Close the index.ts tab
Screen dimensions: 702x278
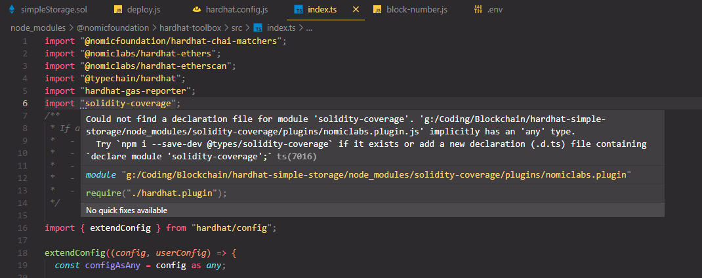click(356, 9)
